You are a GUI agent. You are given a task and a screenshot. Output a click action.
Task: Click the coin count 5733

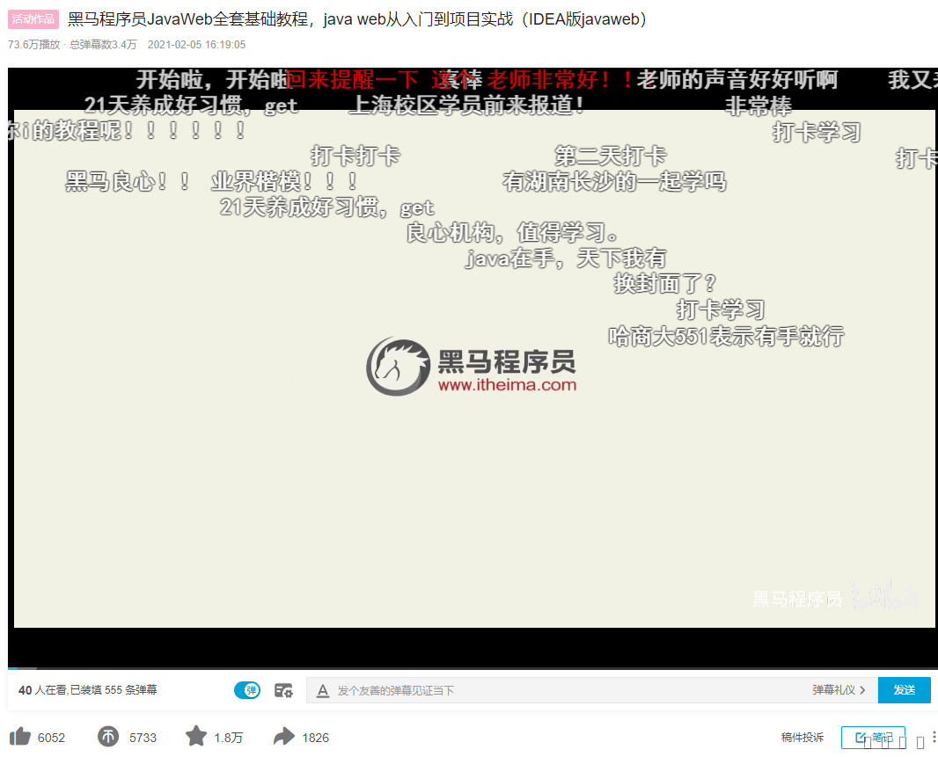coord(143,738)
